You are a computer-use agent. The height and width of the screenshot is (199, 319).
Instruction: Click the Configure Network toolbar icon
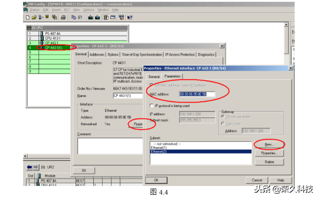(121, 17)
